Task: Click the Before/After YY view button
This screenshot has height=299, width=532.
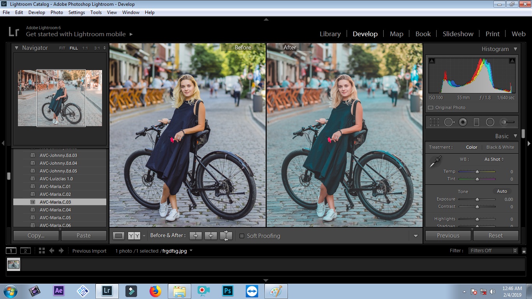Action: (x=134, y=236)
